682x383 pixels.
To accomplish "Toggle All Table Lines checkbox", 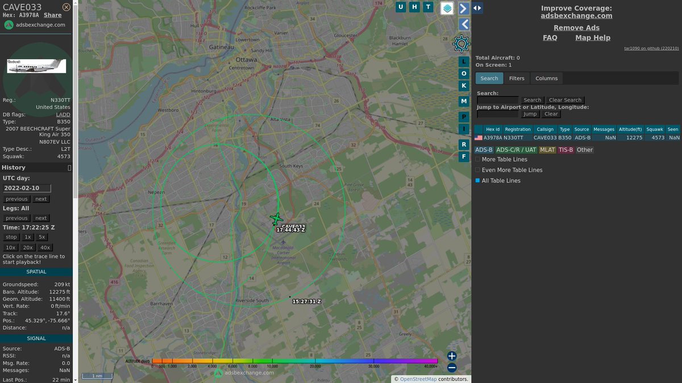I will pyautogui.click(x=477, y=180).
